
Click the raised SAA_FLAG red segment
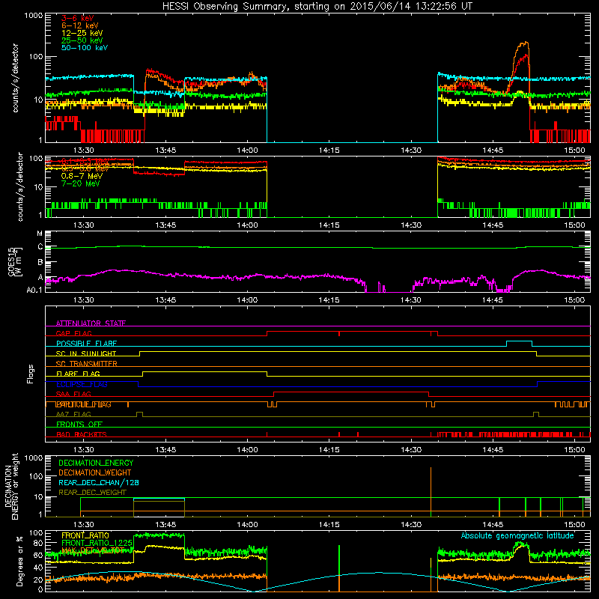point(351,392)
